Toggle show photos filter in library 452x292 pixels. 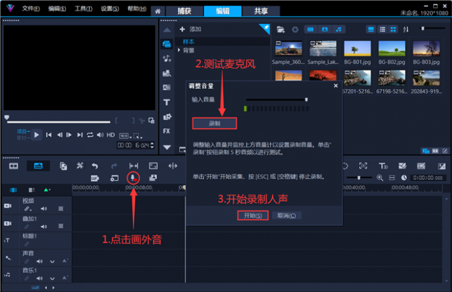324,29
